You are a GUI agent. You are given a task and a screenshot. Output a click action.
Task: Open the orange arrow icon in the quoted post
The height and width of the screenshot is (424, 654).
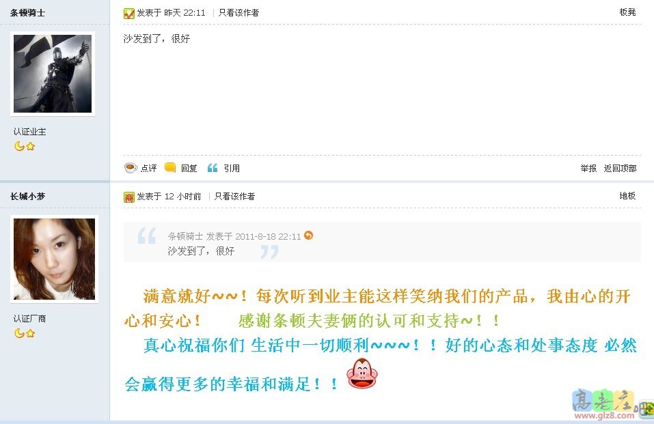pyautogui.click(x=309, y=236)
